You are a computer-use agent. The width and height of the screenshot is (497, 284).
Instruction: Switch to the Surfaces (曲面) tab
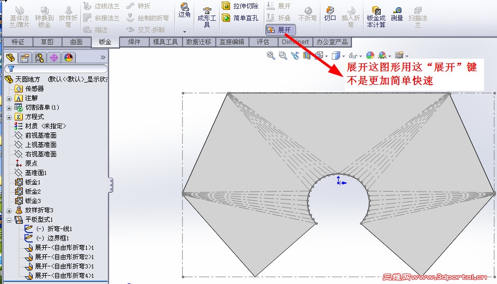pos(76,42)
